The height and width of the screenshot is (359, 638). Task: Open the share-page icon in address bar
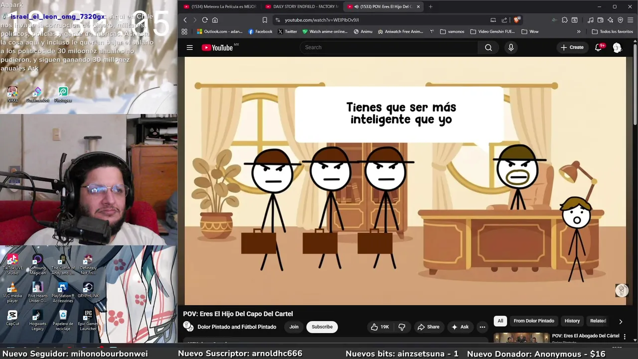[504, 20]
